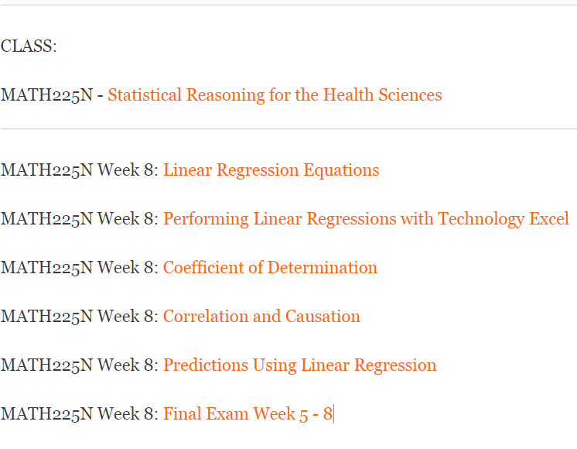Click the horizontal divider above the CLASS label

point(288,5)
